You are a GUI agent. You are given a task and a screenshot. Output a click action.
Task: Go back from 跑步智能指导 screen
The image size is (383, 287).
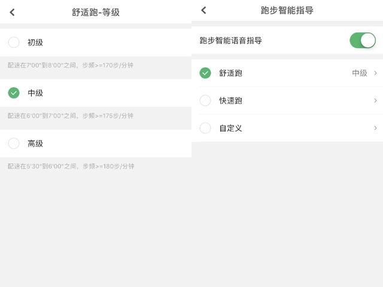point(203,10)
